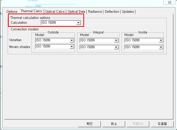Click the 확인 (OK) button
The width and height of the screenshot is (177, 130).
[x=89, y=124]
